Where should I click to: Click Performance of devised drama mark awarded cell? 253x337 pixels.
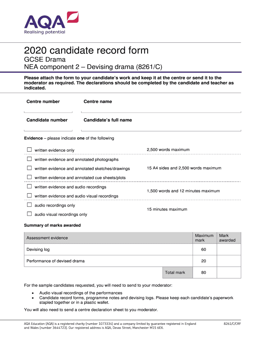tap(229, 261)
